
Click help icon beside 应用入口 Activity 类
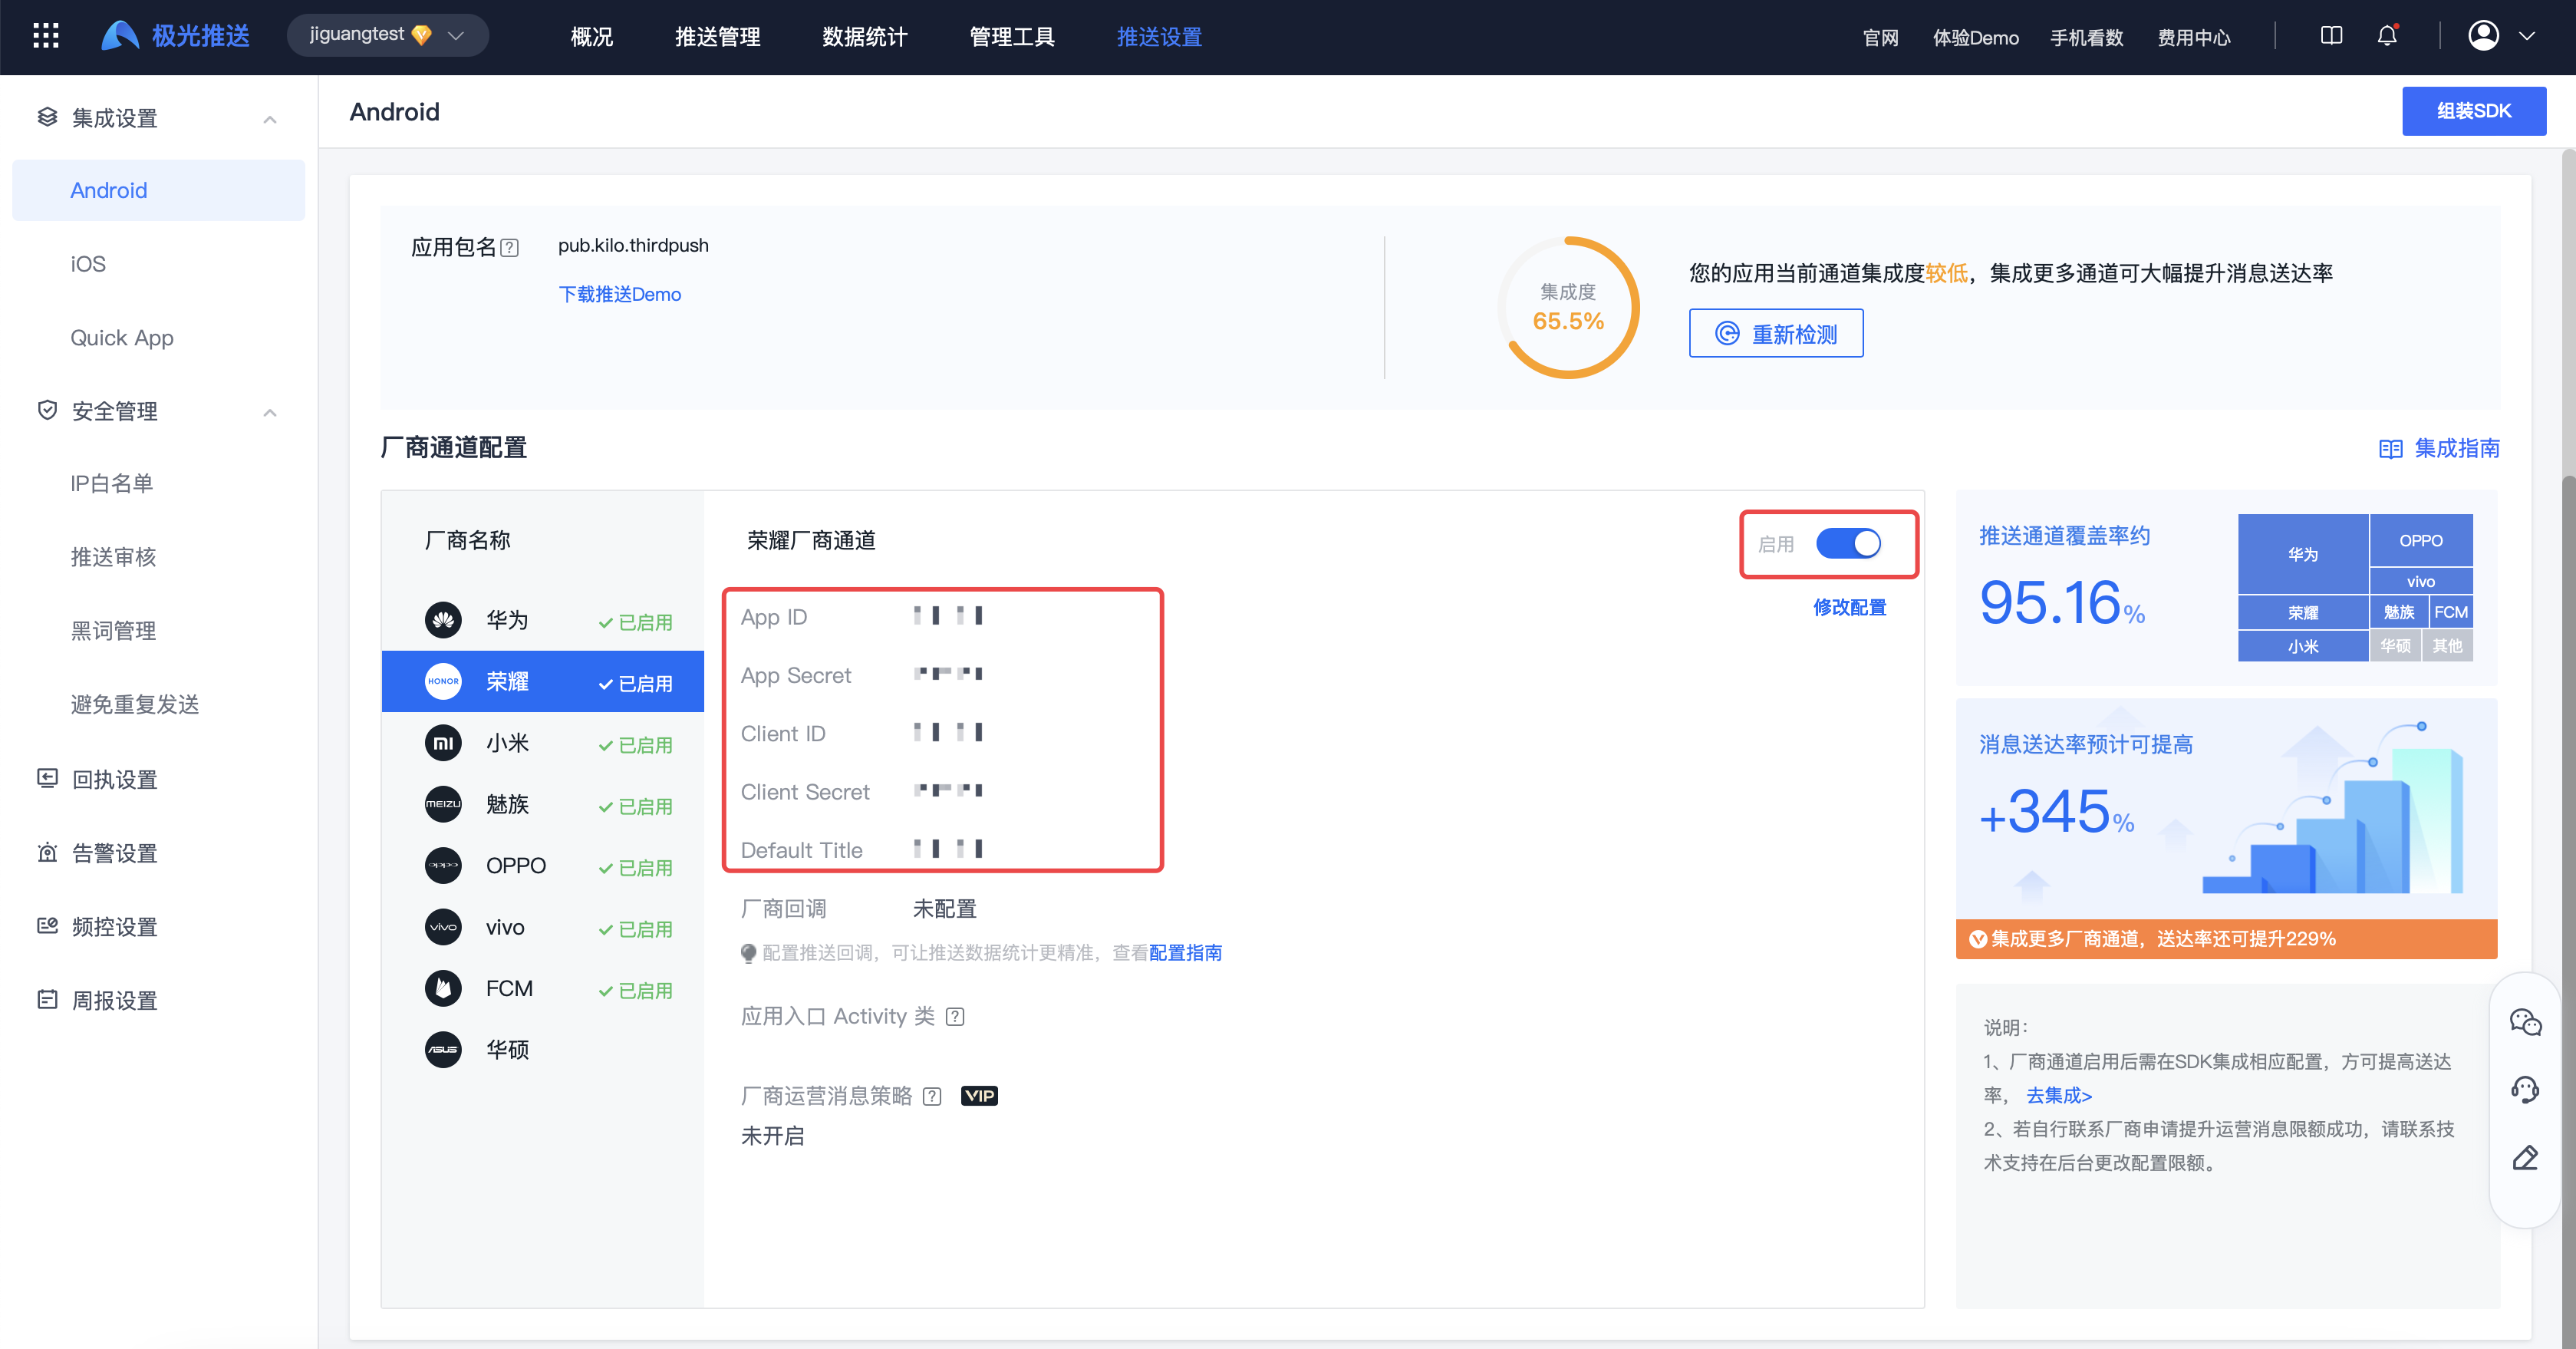tap(955, 1017)
